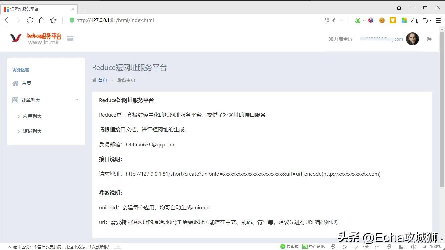This screenshot has height=250, width=445.
Task: Open the QR code icon in the address bar
Action: point(327,20)
